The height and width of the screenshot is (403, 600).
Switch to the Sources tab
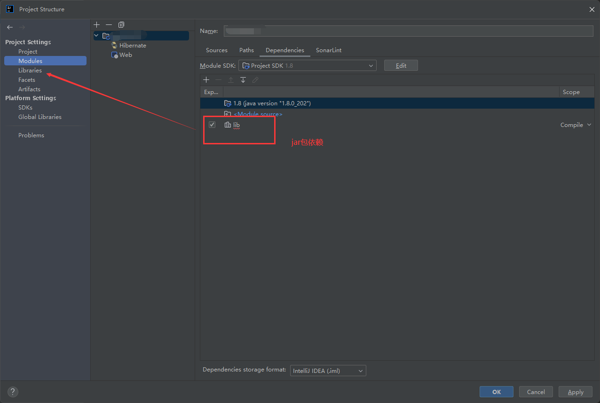coord(217,50)
